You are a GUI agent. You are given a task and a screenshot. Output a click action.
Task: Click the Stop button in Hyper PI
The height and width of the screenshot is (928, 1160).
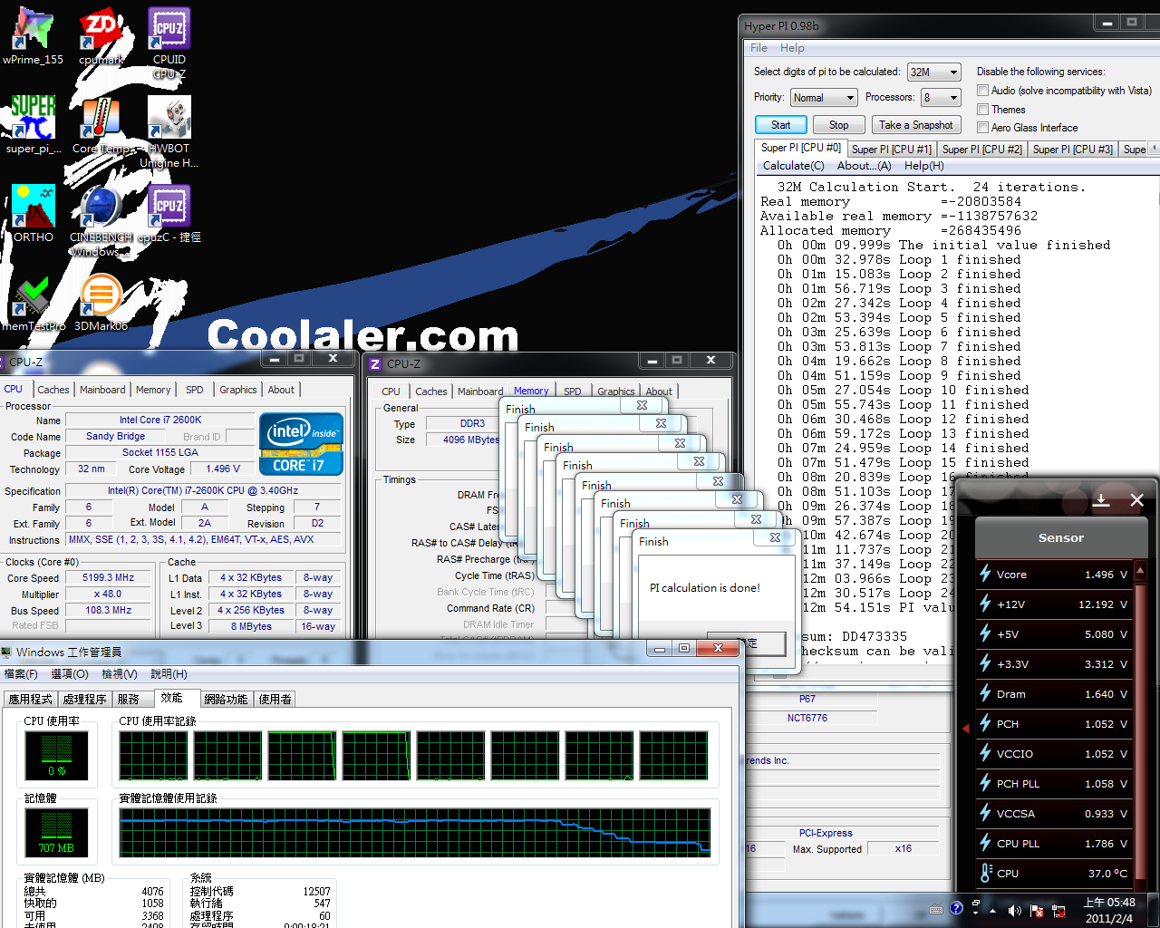838,125
